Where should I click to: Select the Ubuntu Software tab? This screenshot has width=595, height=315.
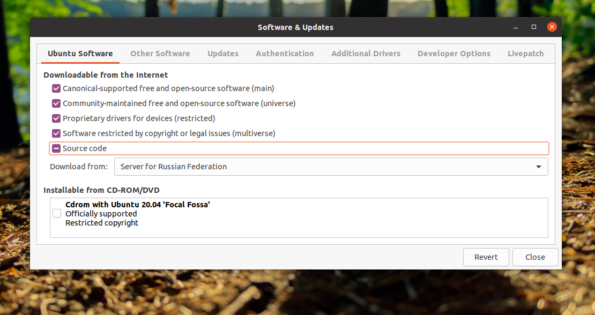coord(80,54)
